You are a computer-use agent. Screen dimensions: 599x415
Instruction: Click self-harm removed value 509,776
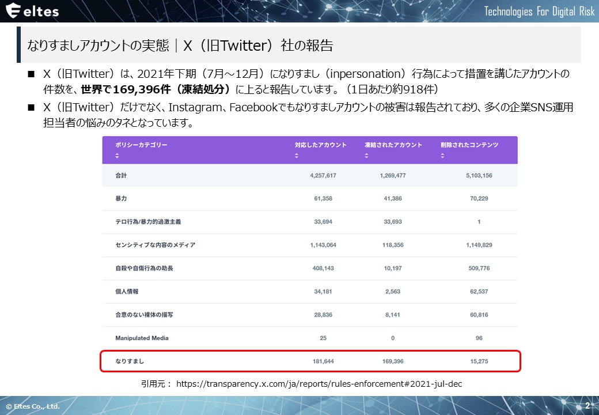click(479, 268)
